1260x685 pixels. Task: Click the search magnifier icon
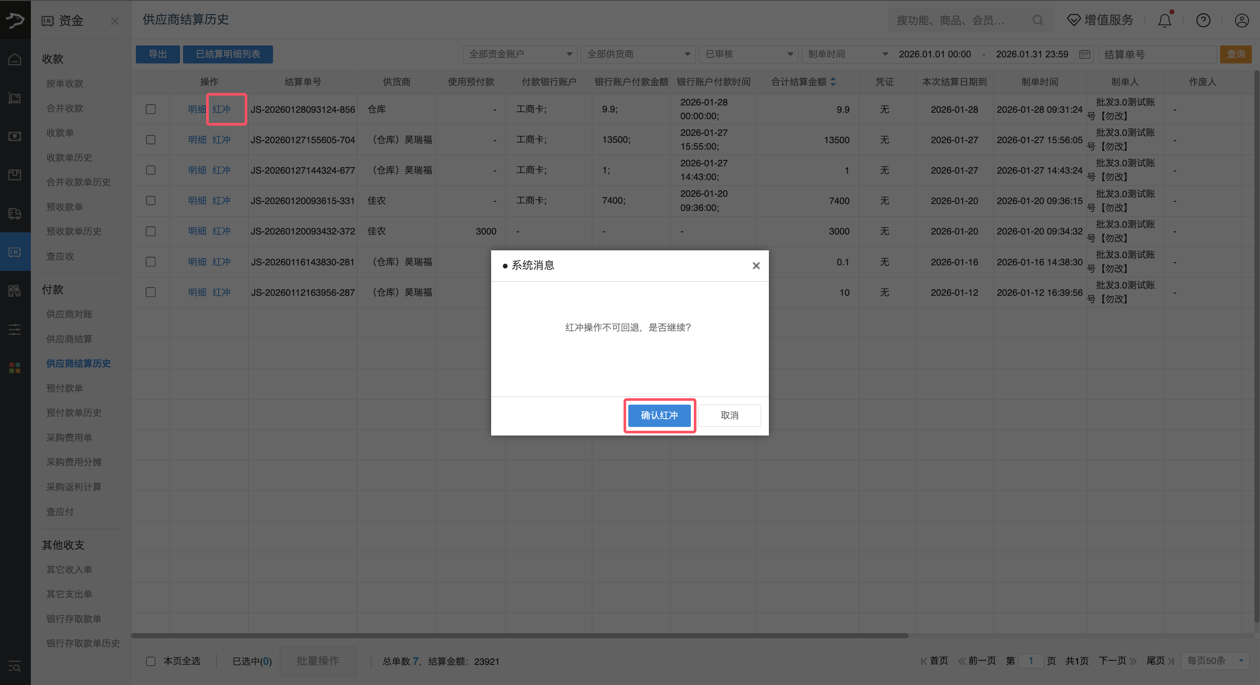point(1037,21)
